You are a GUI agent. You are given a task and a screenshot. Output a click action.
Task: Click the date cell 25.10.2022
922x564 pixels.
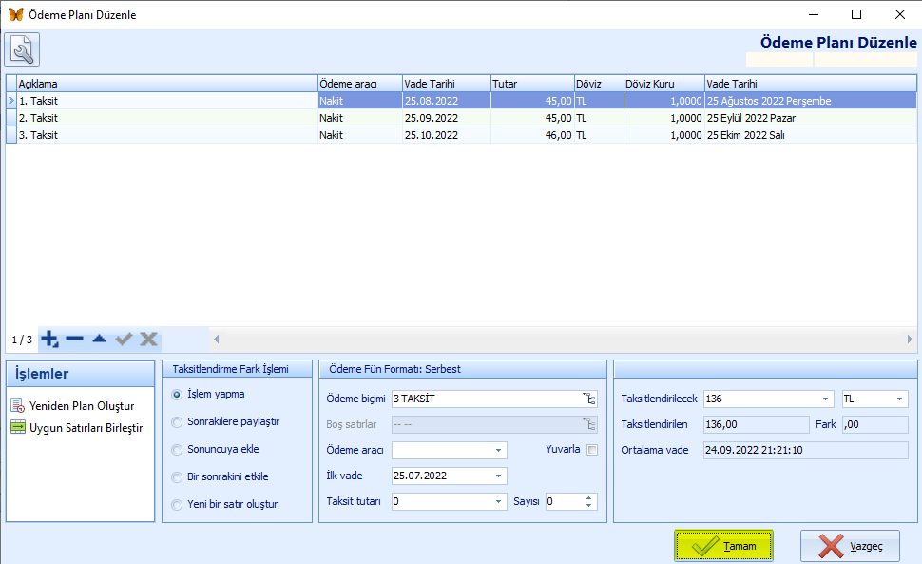point(447,135)
